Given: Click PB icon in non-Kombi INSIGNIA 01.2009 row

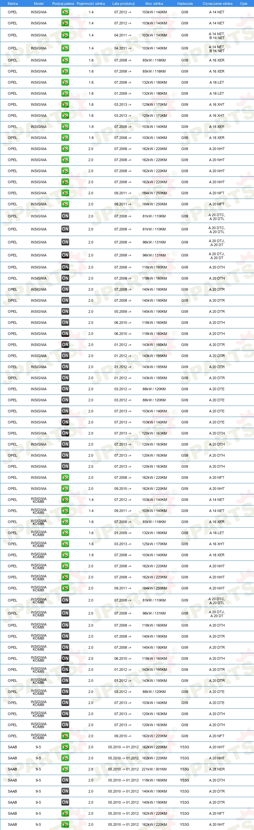Looking at the screenshot, I should pyautogui.click(x=65, y=93).
